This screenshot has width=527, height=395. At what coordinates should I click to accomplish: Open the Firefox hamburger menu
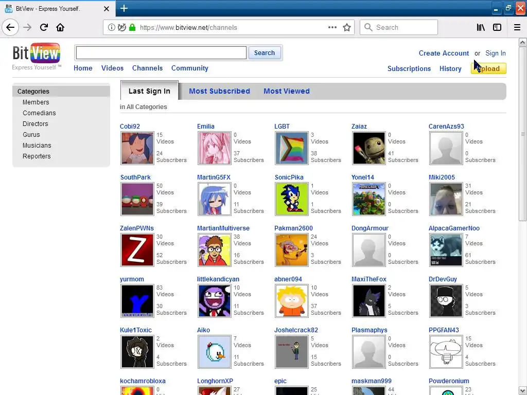point(517,27)
